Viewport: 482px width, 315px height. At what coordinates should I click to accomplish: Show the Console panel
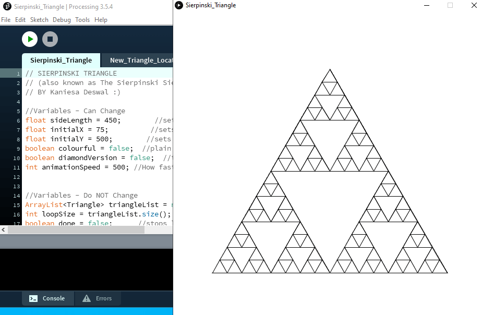click(x=47, y=298)
